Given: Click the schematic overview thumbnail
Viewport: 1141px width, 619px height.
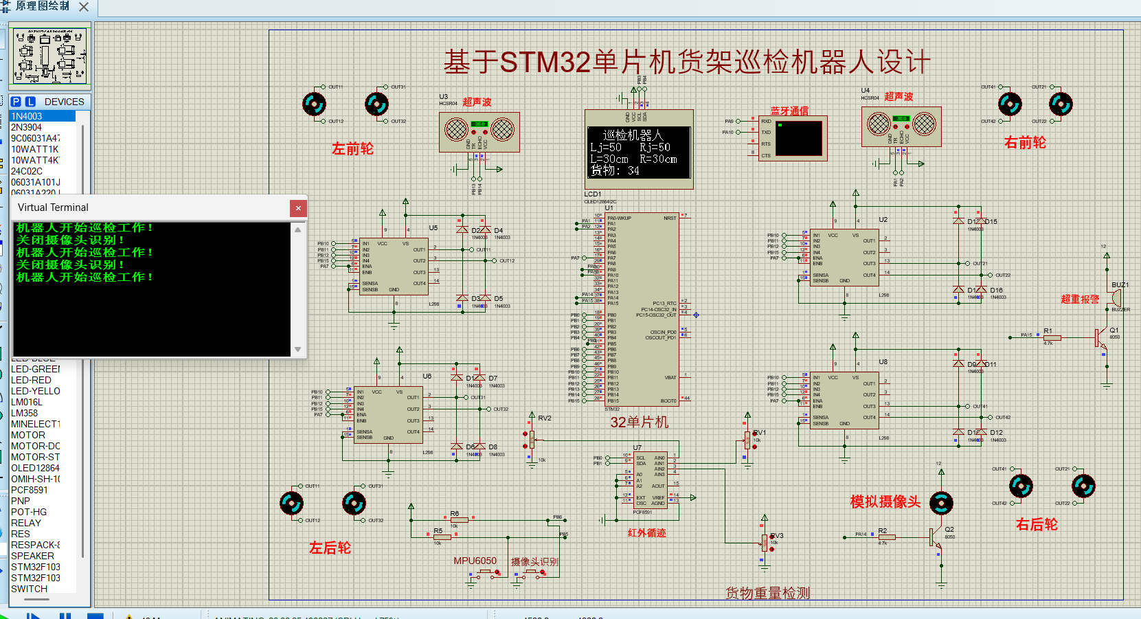Looking at the screenshot, I should [x=49, y=56].
